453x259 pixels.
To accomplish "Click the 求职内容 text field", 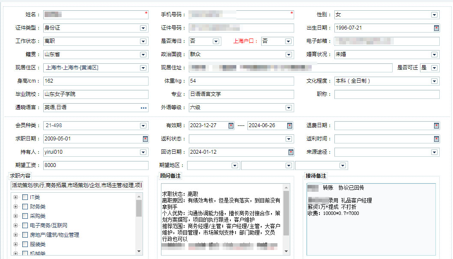I will pos(77,185).
